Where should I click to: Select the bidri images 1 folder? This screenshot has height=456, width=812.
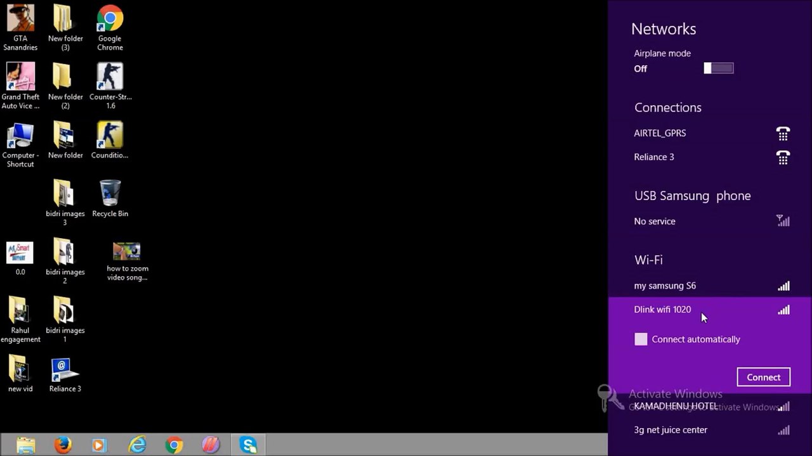pos(65,319)
